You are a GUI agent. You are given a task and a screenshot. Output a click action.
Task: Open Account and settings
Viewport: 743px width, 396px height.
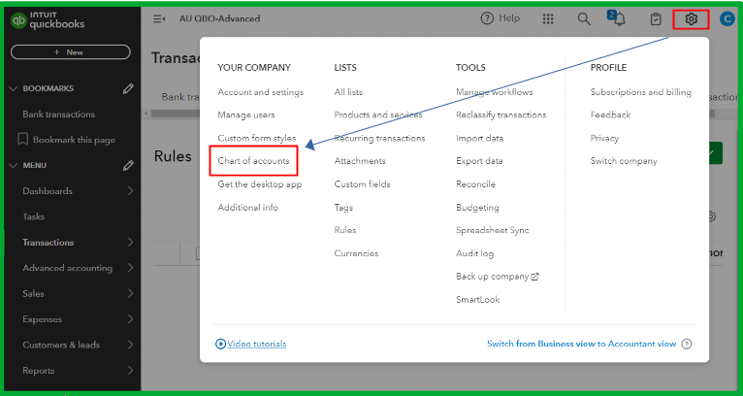click(x=261, y=92)
